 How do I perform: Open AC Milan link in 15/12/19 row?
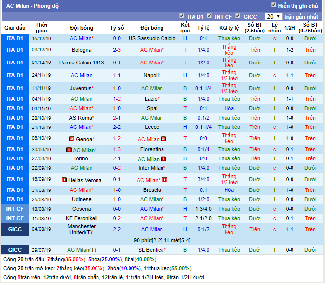tap(82, 38)
